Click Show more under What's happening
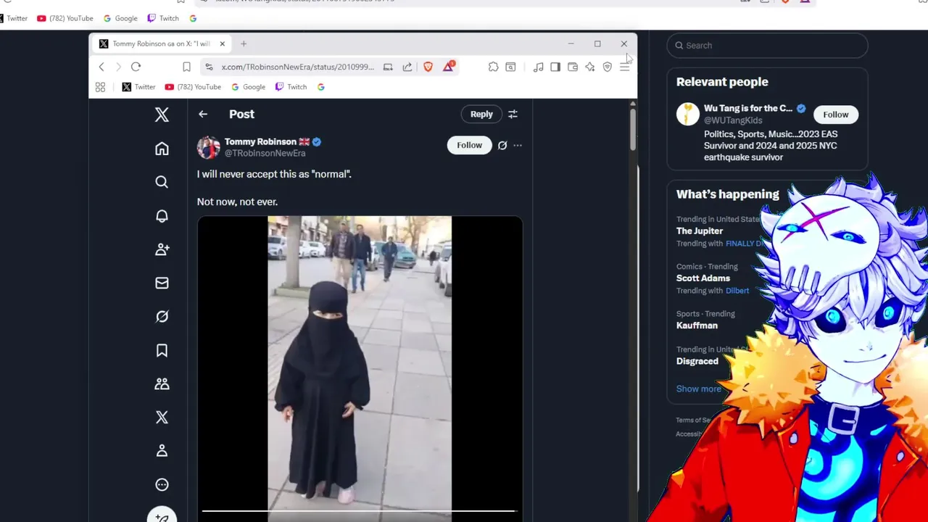928x522 pixels. tap(699, 389)
